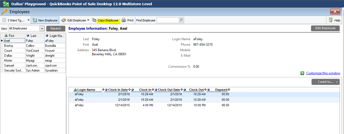
Task: Click the 4:00 PM clock-in time
Action: [x=148, y=105]
